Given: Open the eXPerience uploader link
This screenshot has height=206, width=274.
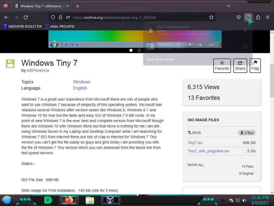Looking at the screenshot, I should coord(38,71).
